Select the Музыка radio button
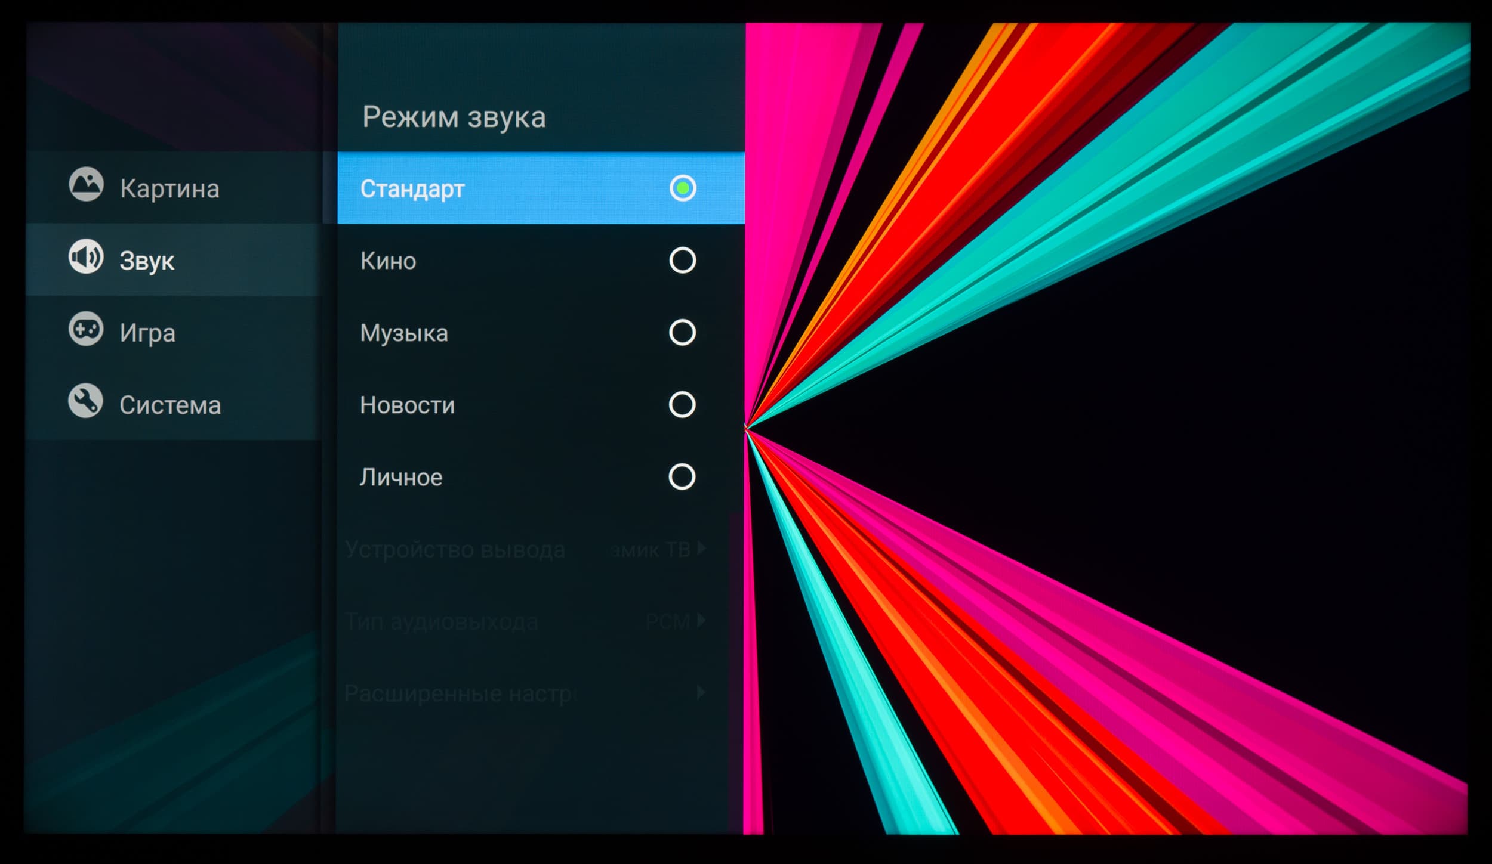 (682, 333)
